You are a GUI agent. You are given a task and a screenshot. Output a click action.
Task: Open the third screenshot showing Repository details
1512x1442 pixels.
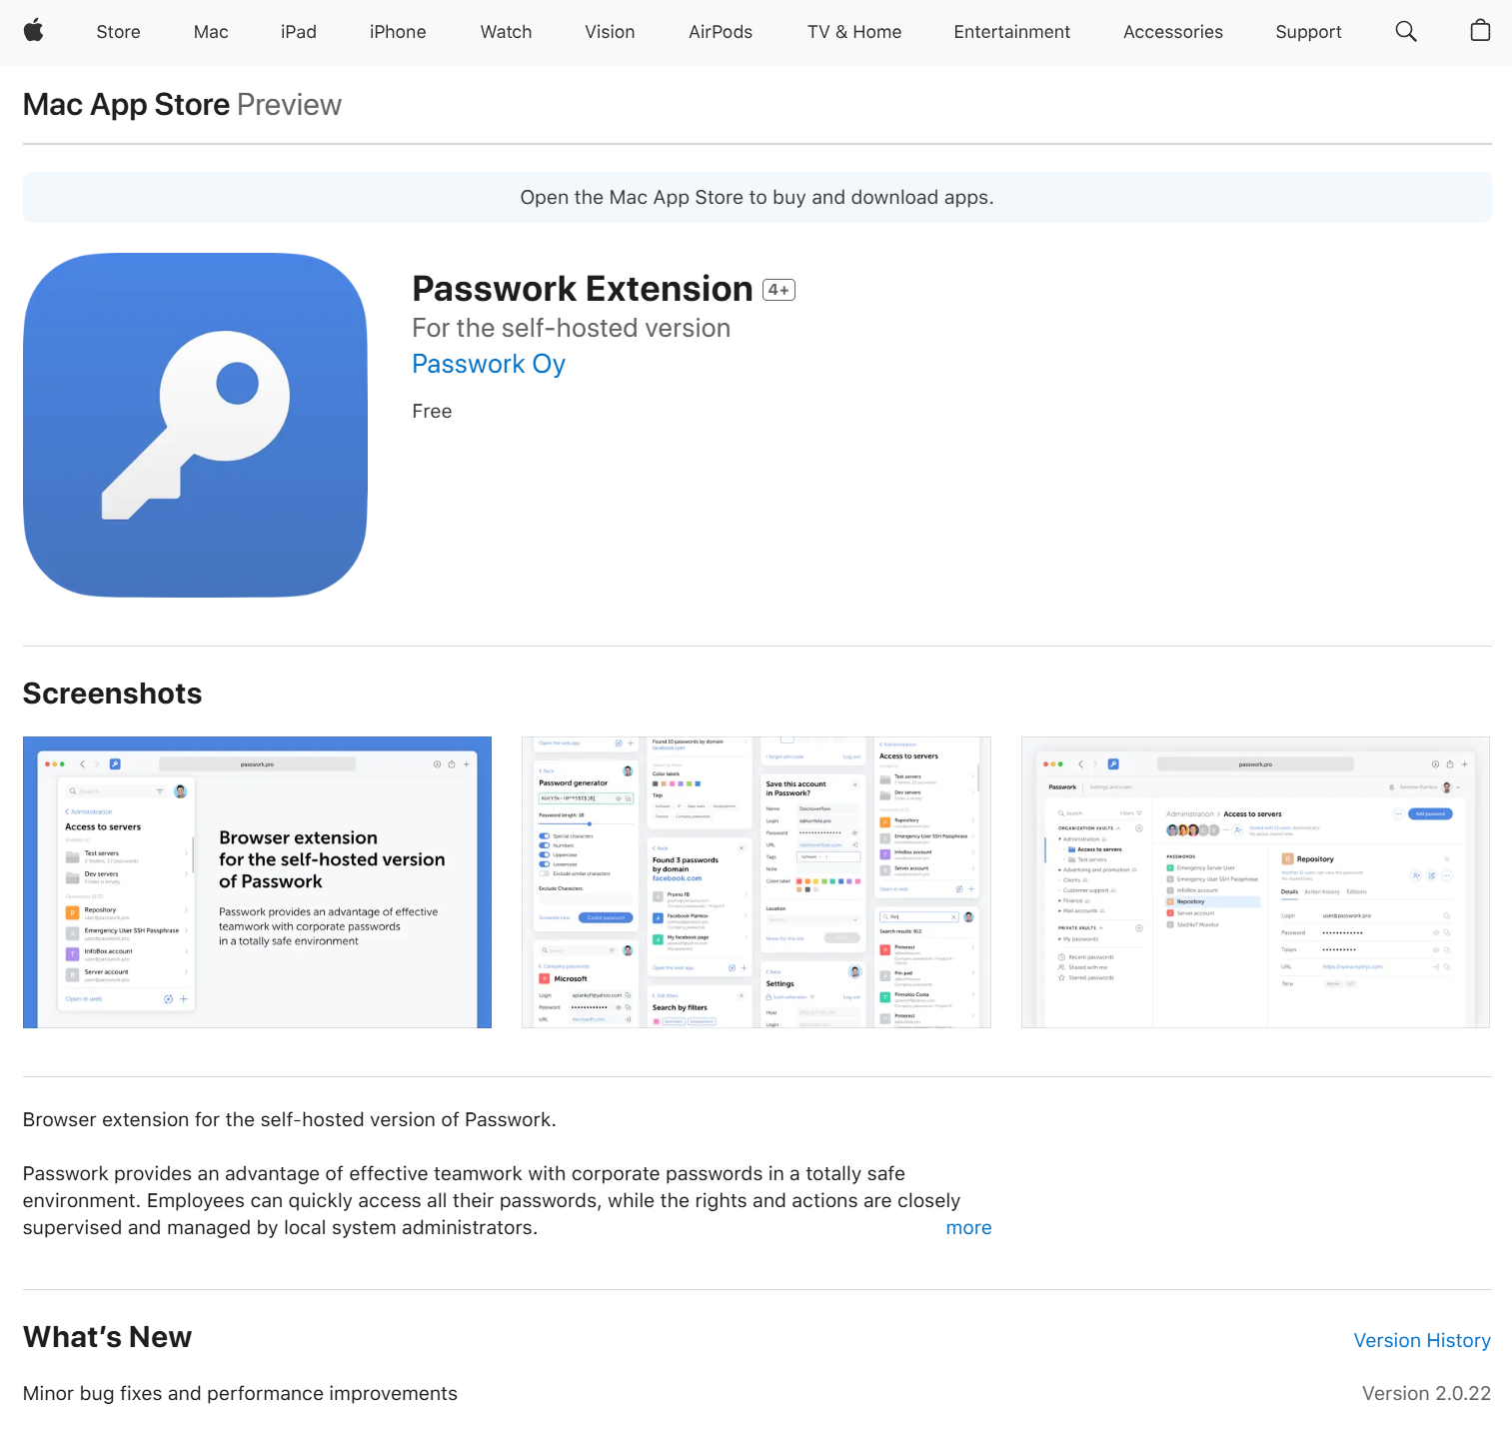[1255, 882]
